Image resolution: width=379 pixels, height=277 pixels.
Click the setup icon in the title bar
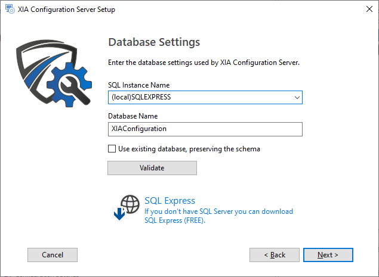8,10
